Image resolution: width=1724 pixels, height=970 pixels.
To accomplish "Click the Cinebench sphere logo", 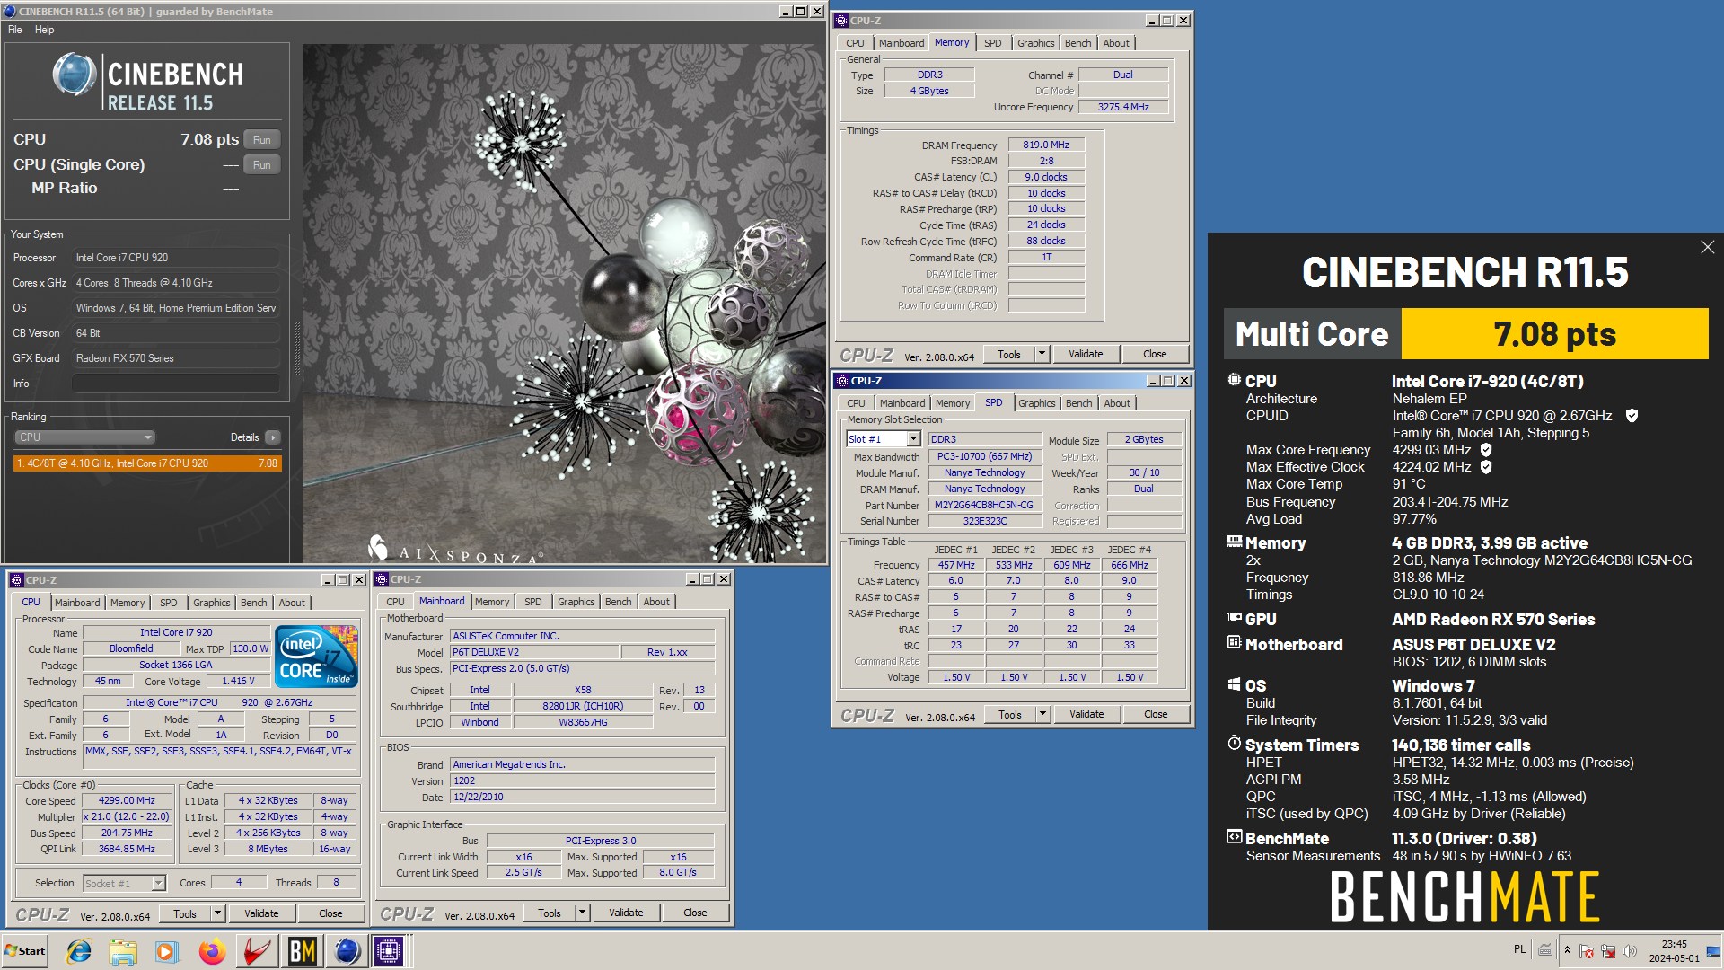I will tap(74, 75).
